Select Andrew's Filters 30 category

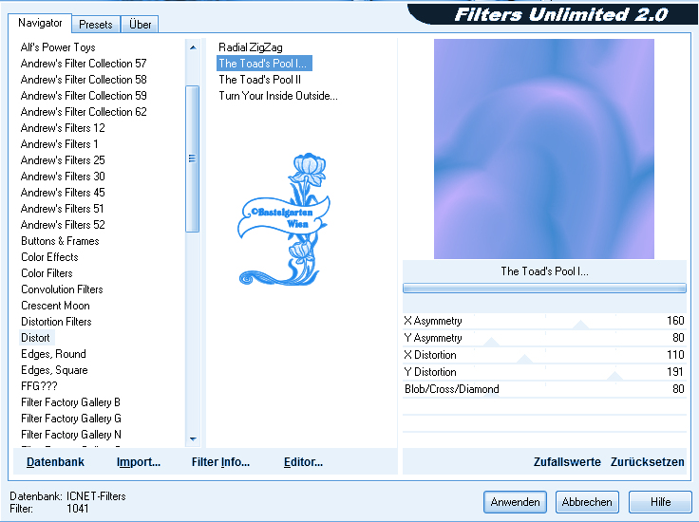pos(63,177)
